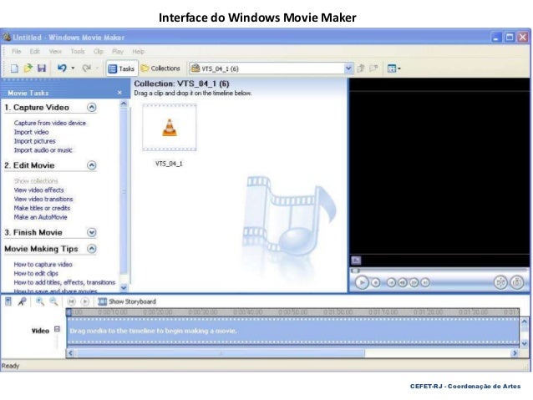Click the Redo arrow icon

(87, 68)
